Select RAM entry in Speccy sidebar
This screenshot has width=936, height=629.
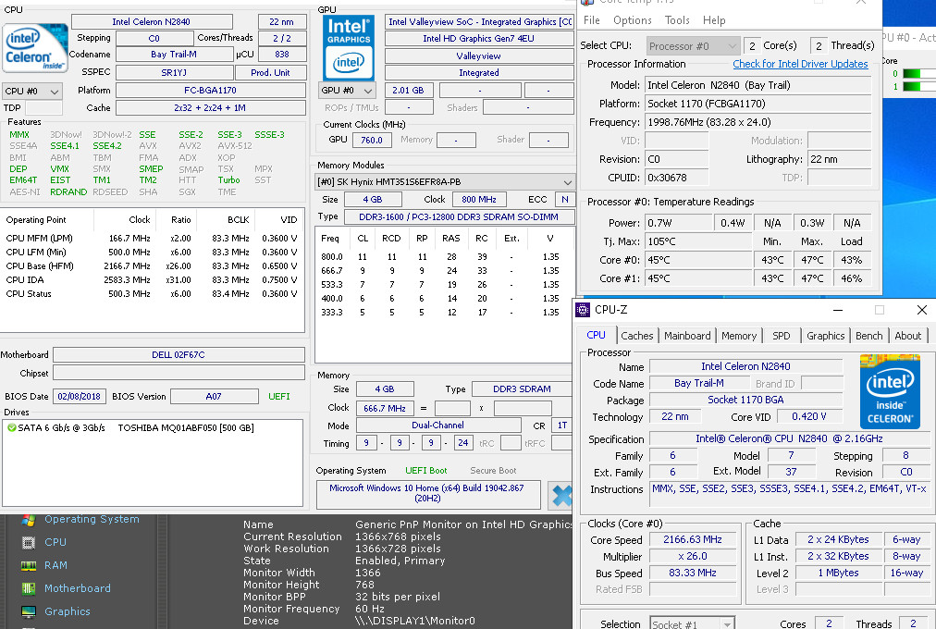(55, 565)
